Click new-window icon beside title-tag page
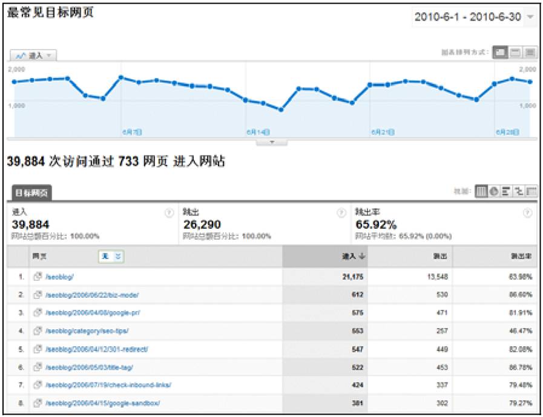 (38, 367)
